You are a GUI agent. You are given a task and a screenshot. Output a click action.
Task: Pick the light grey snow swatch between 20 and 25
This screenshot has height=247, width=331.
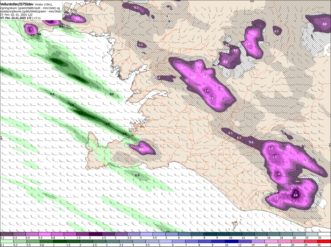click(299, 234)
